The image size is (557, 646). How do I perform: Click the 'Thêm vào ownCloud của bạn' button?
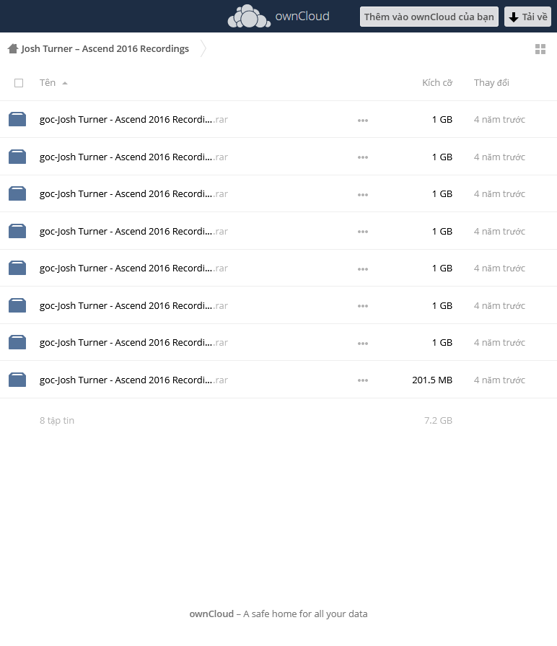pos(429,17)
